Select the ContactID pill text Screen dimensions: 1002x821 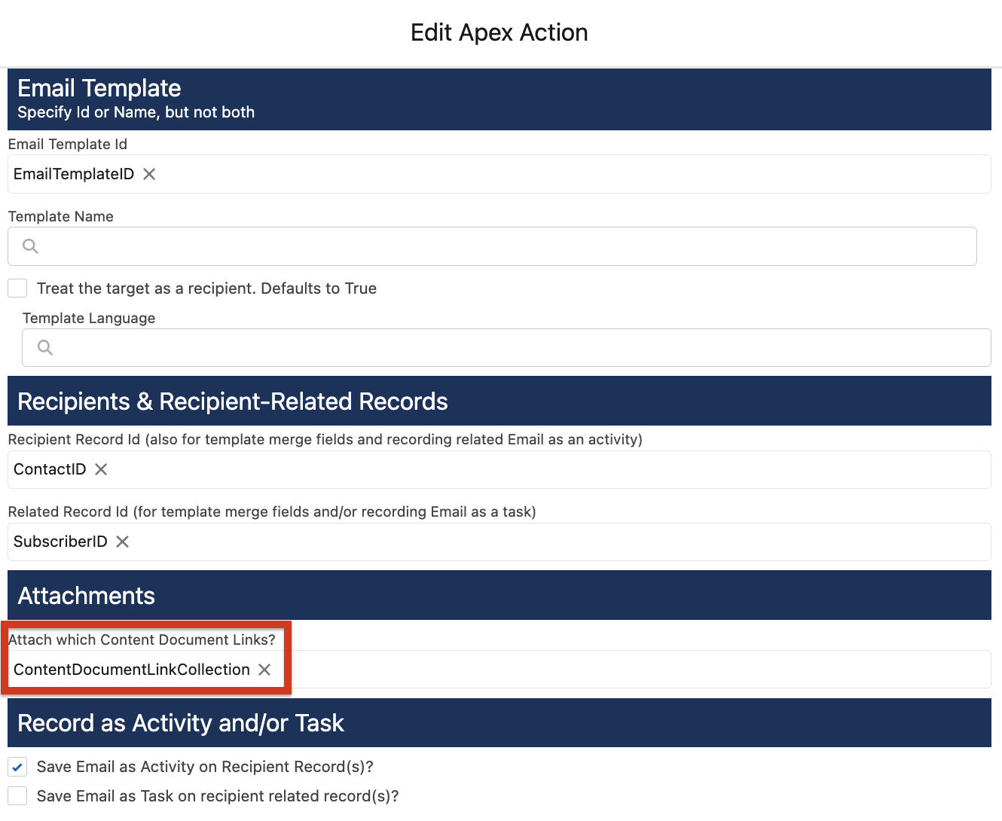pyautogui.click(x=49, y=468)
